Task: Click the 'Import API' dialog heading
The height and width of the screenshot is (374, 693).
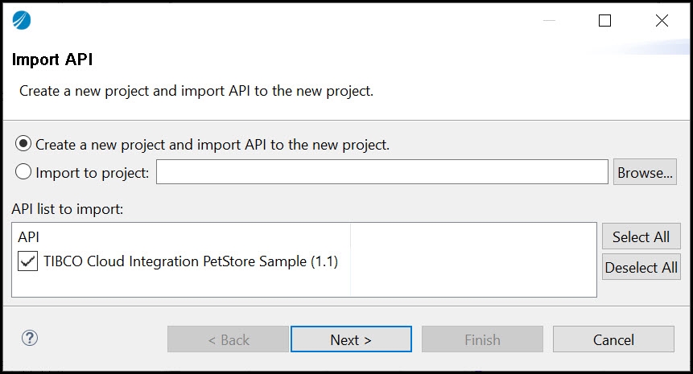Action: pos(59,60)
